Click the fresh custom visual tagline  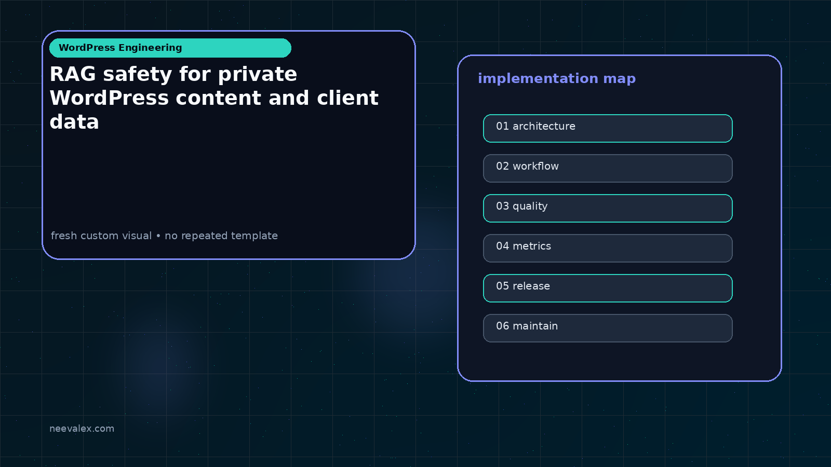(x=164, y=236)
